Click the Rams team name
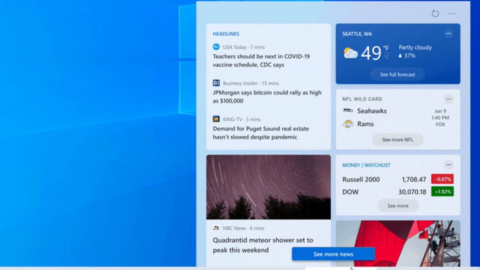The height and width of the screenshot is (270, 480). 366,124
